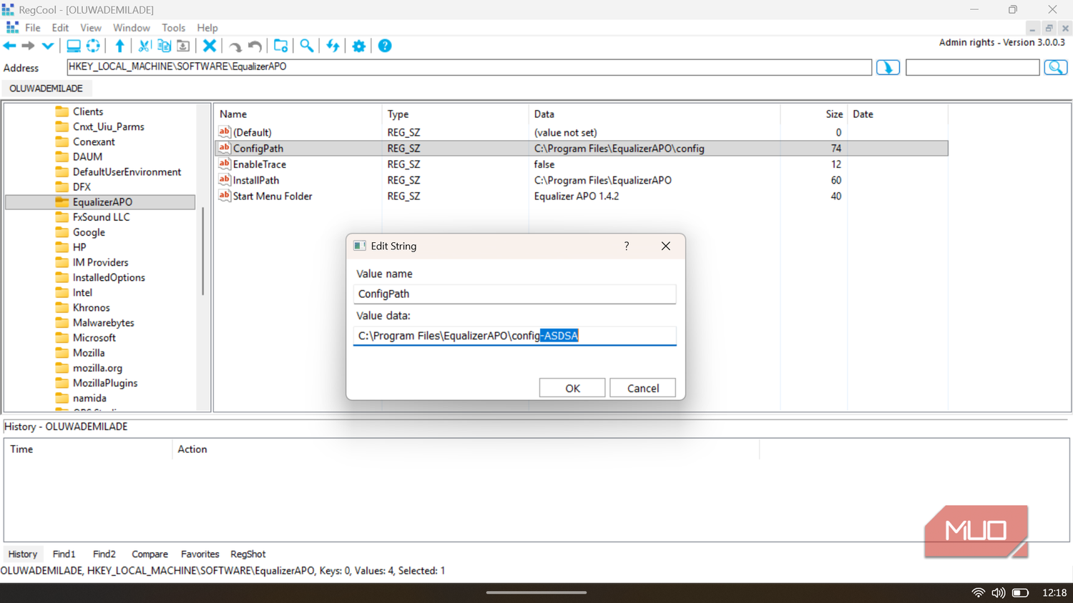Viewport: 1073px width, 603px height.
Task: Open the Edit menu
Action: 60,28
